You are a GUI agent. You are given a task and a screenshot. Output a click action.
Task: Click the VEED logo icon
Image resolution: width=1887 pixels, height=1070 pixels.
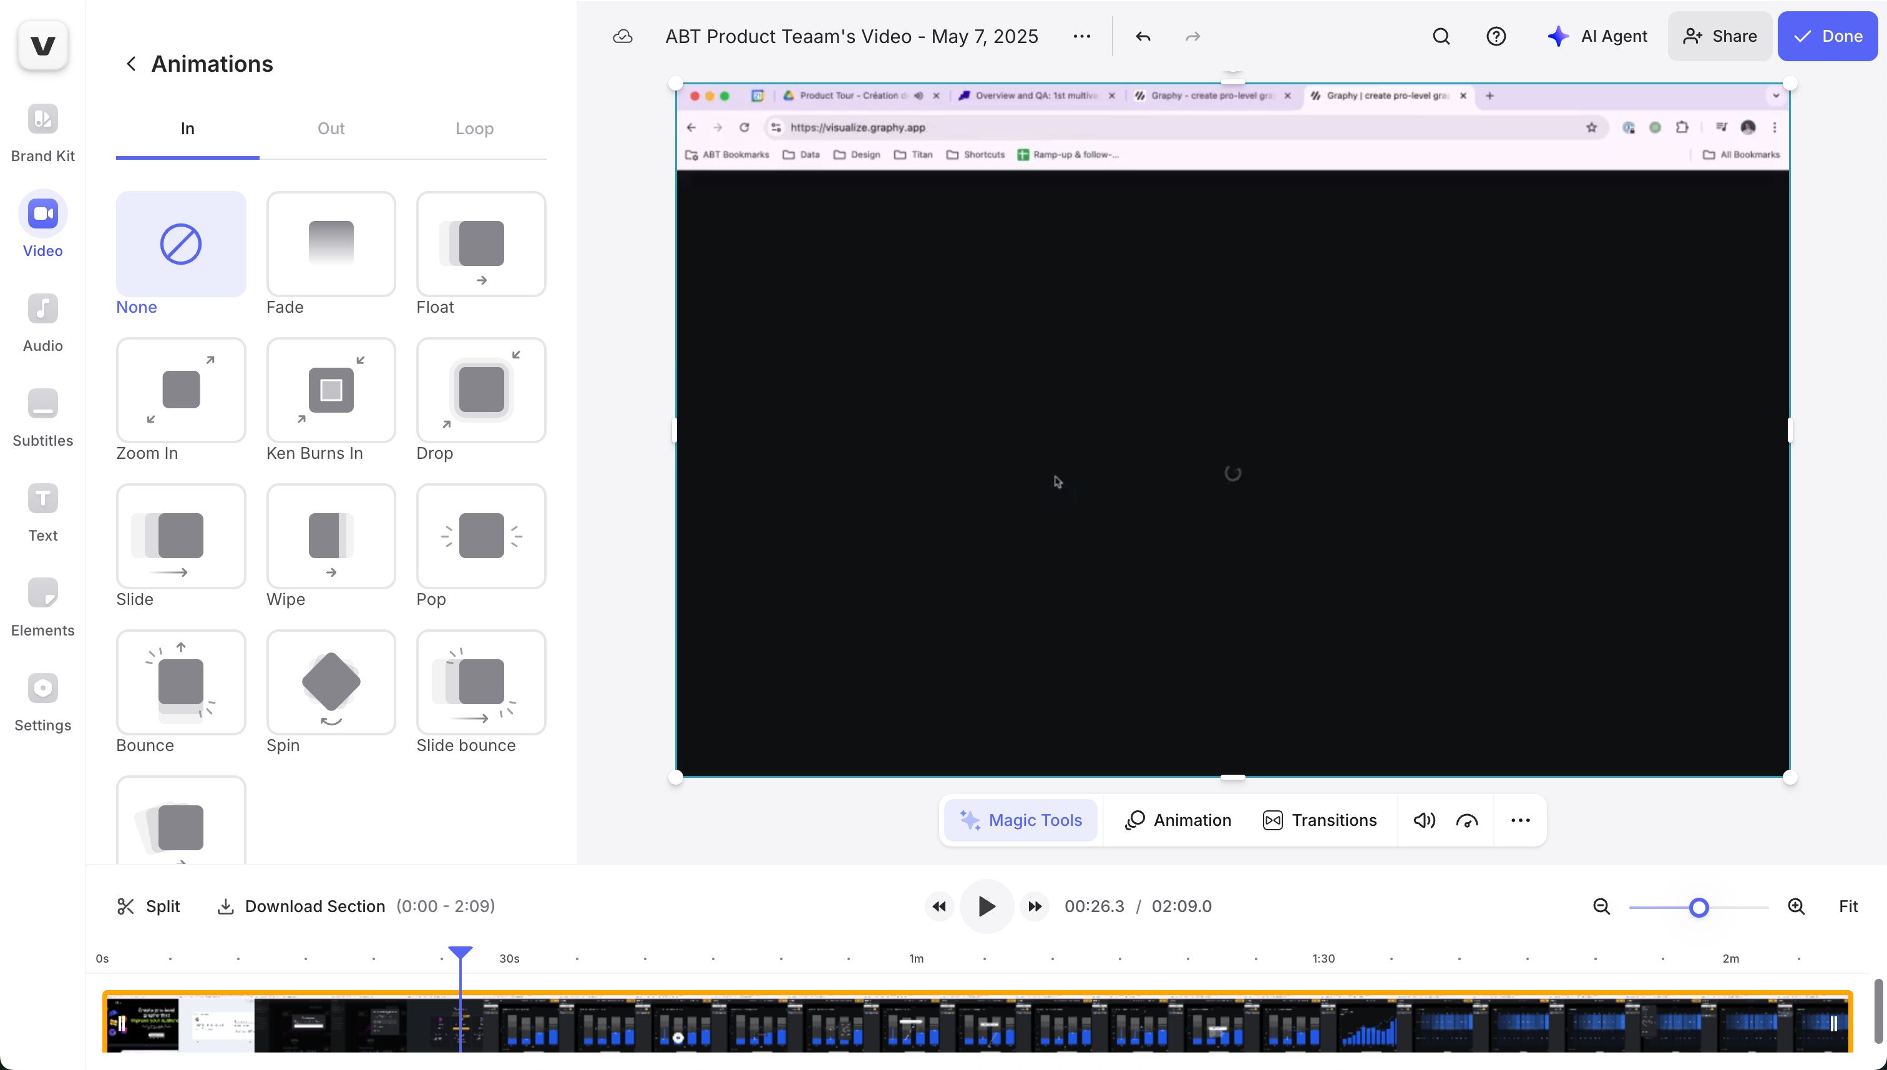[x=42, y=46]
